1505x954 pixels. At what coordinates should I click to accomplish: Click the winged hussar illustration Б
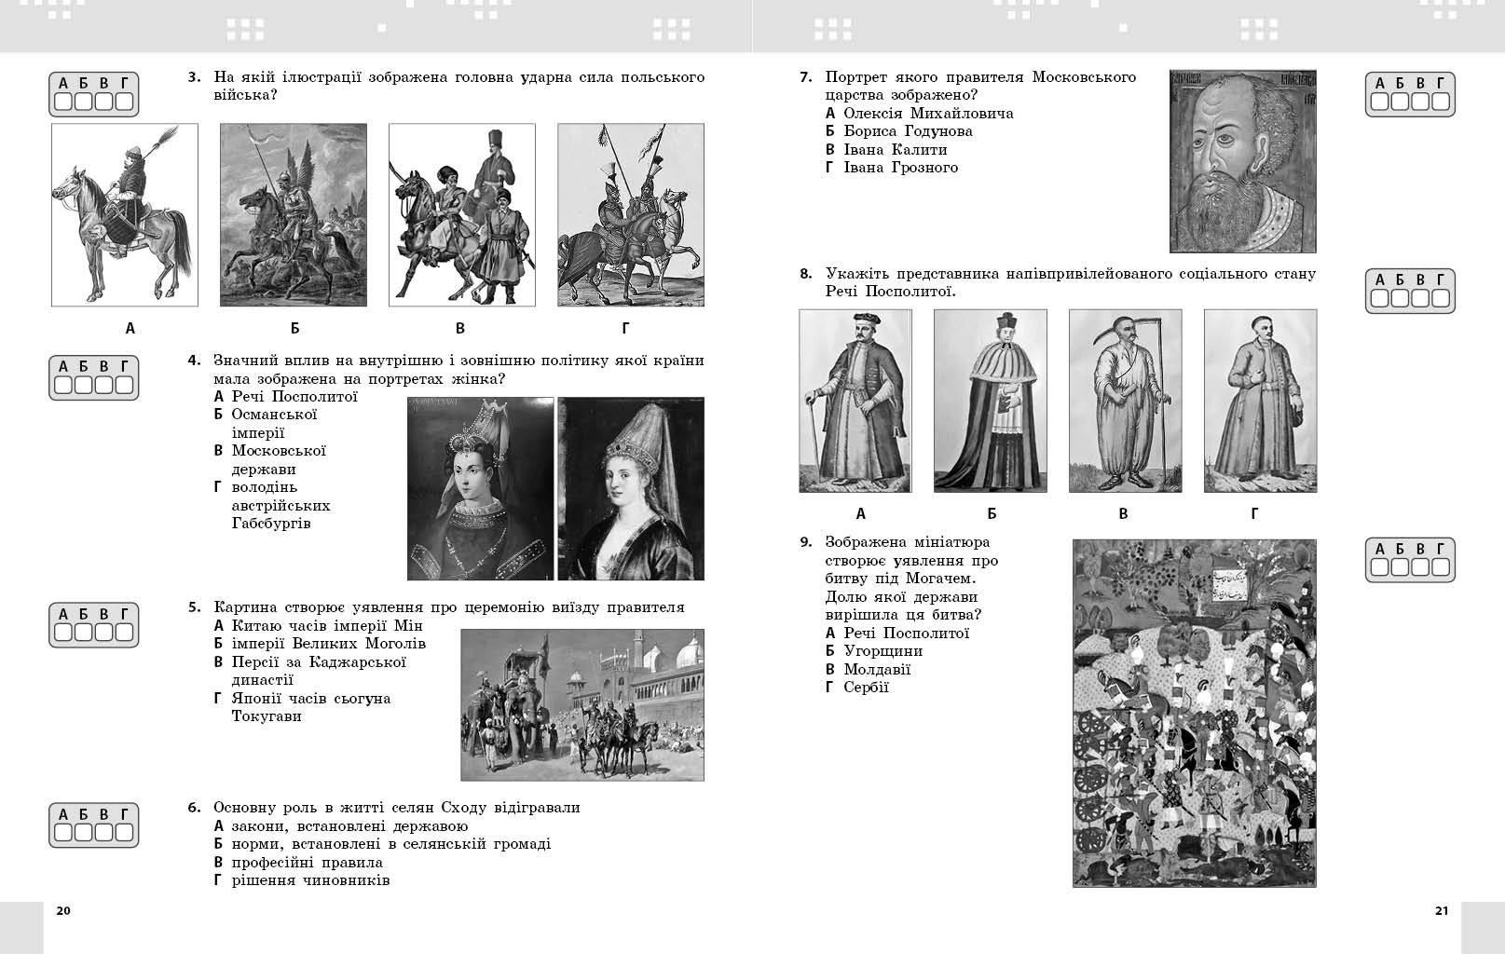click(x=294, y=215)
